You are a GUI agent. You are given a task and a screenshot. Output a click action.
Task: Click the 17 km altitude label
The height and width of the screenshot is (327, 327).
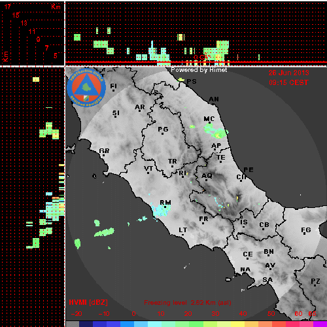pyautogui.click(x=8, y=7)
